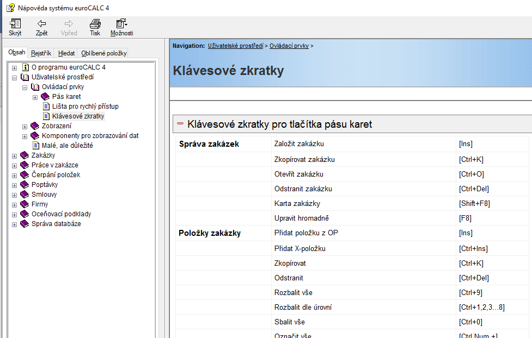The width and height of the screenshot is (532, 338).
Task: Click the book icon beside Zobrazení
Action: click(35, 126)
